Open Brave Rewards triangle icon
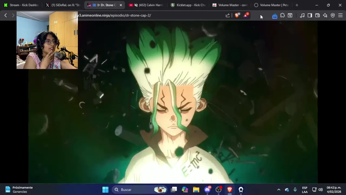346x195 pixels. (246, 15)
